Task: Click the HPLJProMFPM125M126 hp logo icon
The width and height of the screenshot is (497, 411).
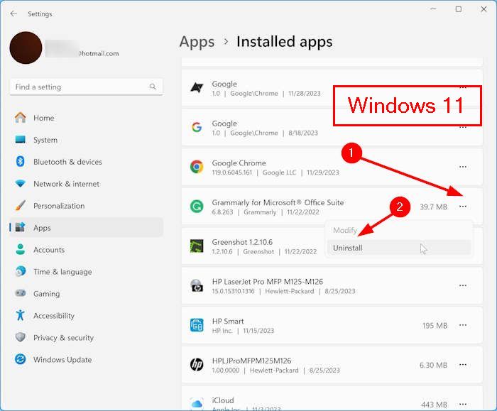Action: tap(197, 365)
